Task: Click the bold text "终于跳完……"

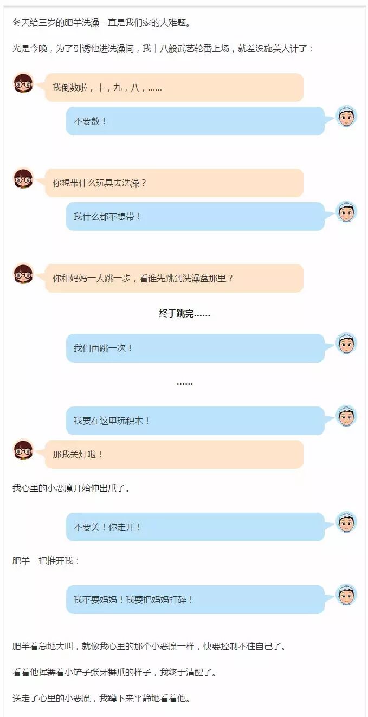Action: 185,313
